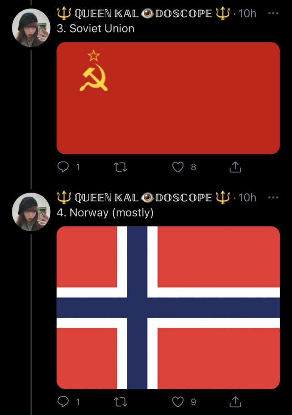This screenshot has height=415, width=292.
Task: Like the Norway (mostly) tweet
Action: click(178, 402)
